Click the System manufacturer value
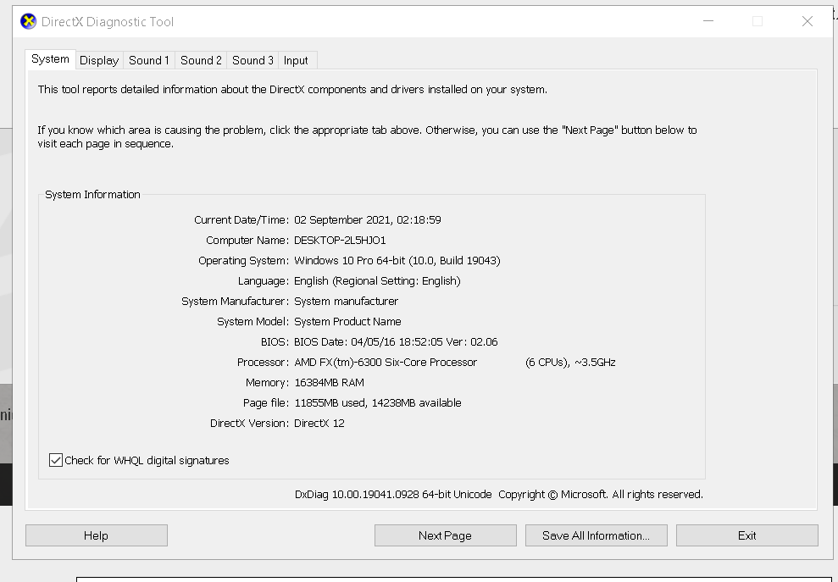The image size is (838, 582). click(x=347, y=301)
